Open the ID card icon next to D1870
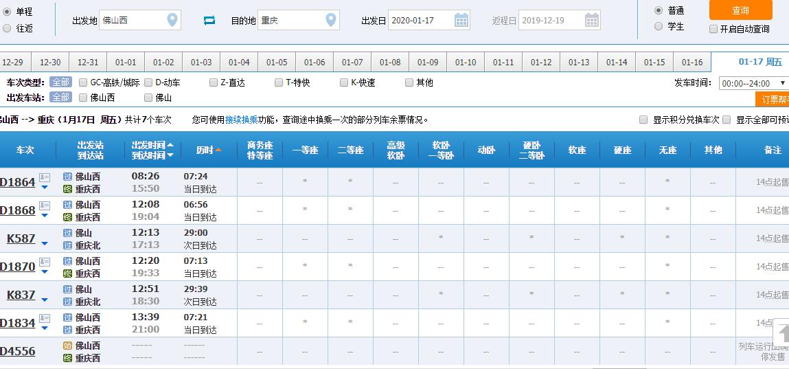This screenshot has width=789, height=369. click(x=45, y=262)
